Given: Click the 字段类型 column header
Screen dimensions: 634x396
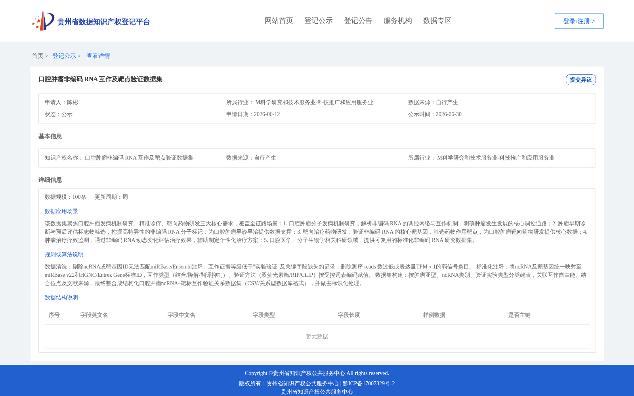Looking at the screenshot, I should point(264,315).
